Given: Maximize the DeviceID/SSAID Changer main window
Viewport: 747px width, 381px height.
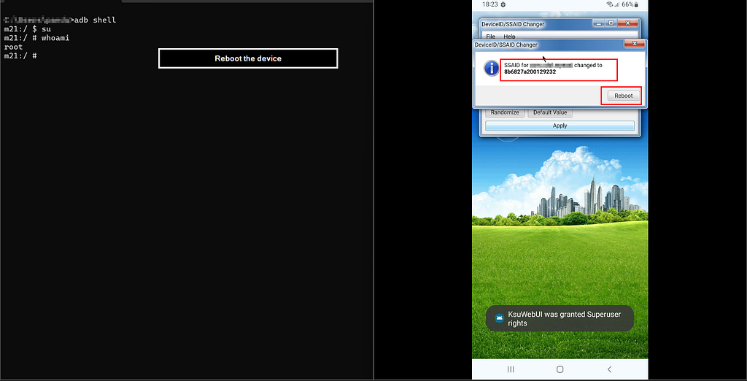Looking at the screenshot, I should 611,23.
